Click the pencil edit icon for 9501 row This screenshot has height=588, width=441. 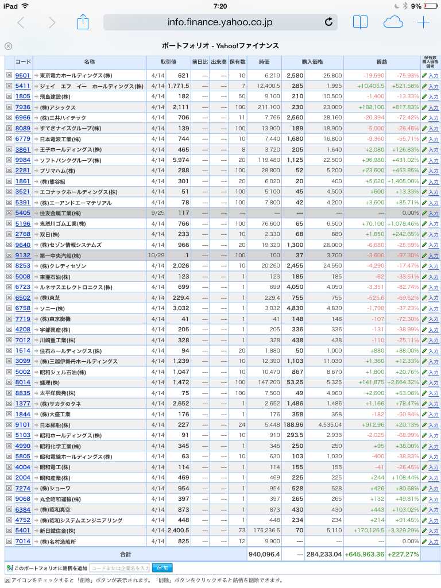click(x=424, y=75)
